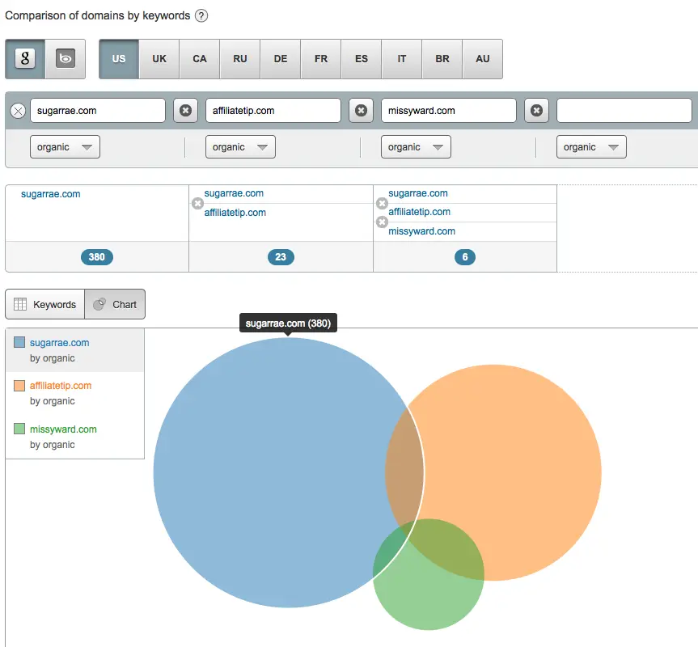698x647 pixels.
Task: Click the sugarrae.com (380) tooltip
Action: pyautogui.click(x=288, y=323)
